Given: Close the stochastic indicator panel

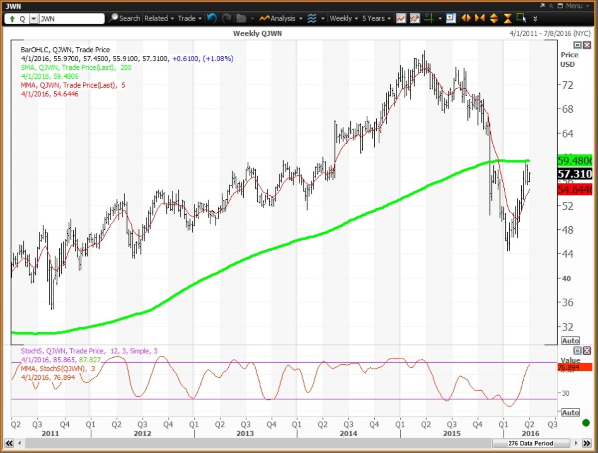Looking at the screenshot, I should 587,351.
